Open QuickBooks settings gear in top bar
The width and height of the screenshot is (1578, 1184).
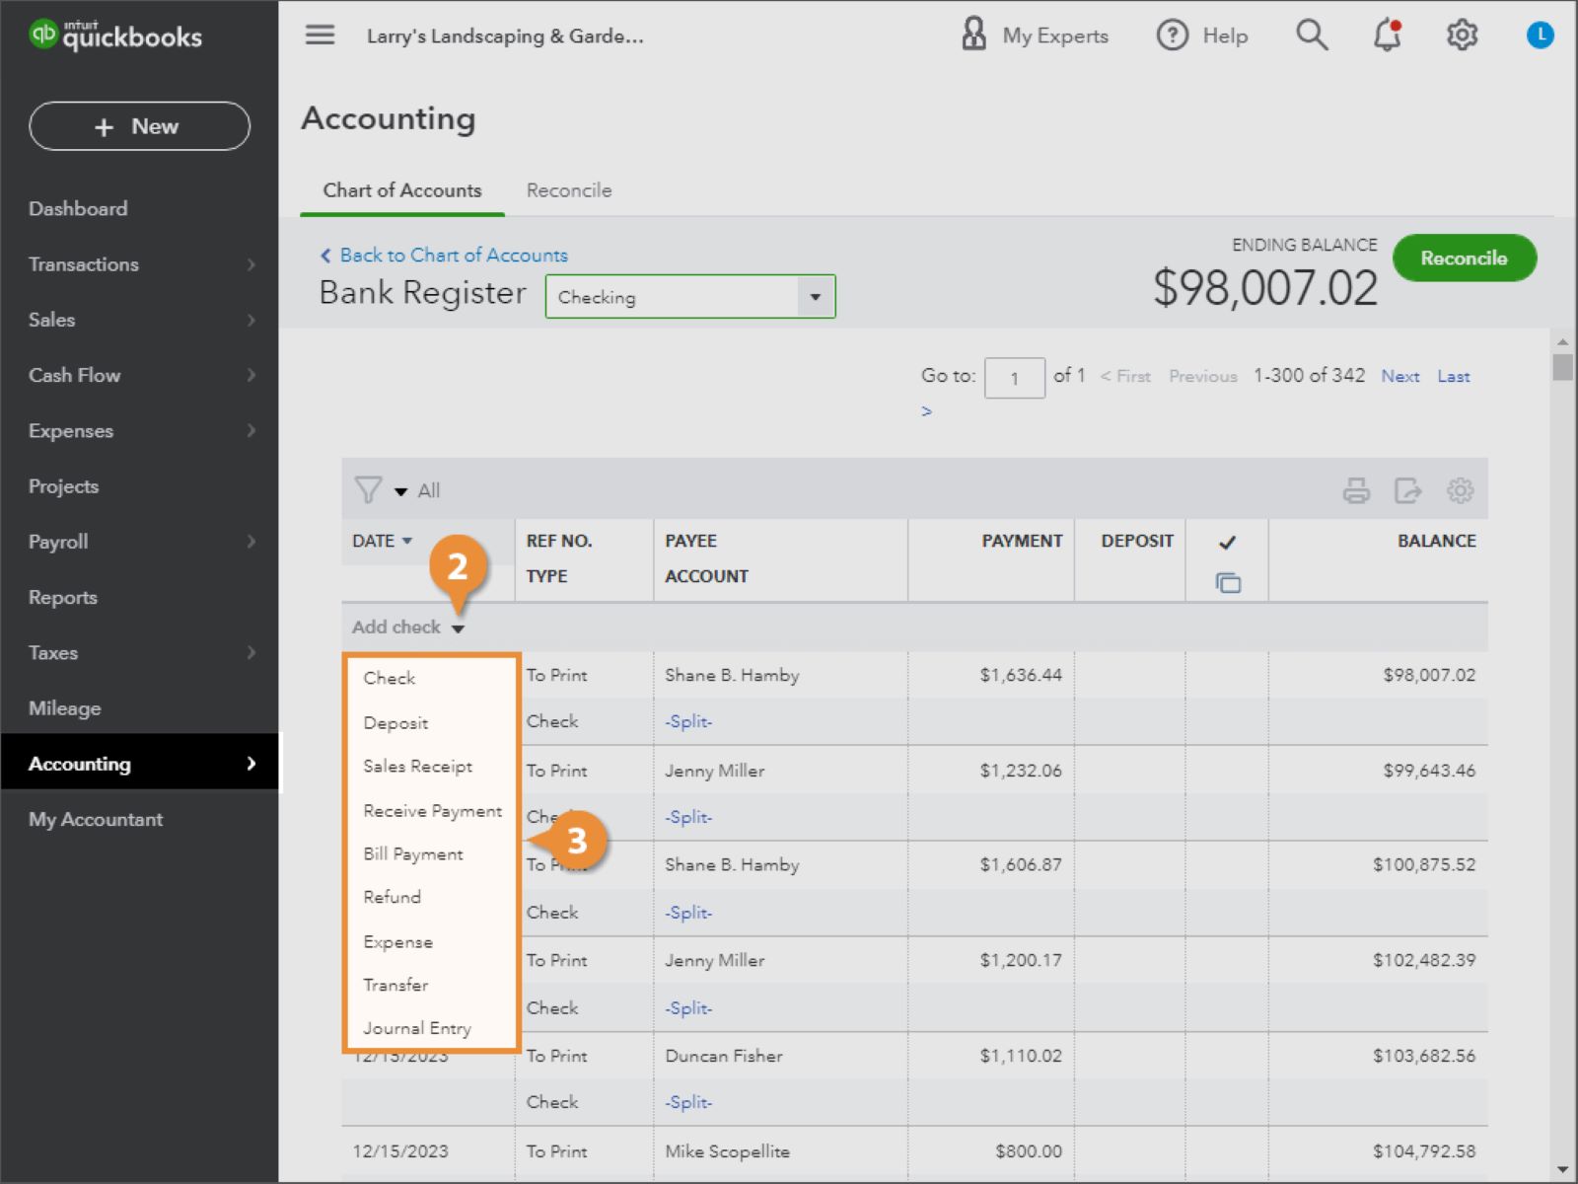[x=1462, y=35]
